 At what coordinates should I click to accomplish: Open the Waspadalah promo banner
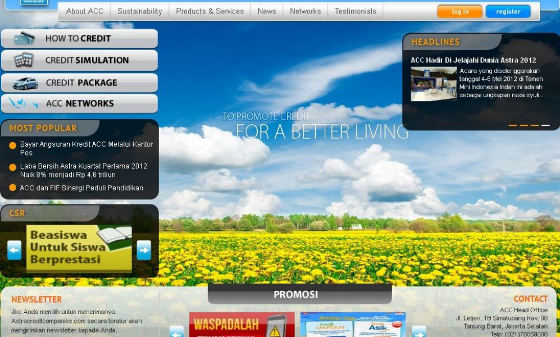tap(242, 325)
